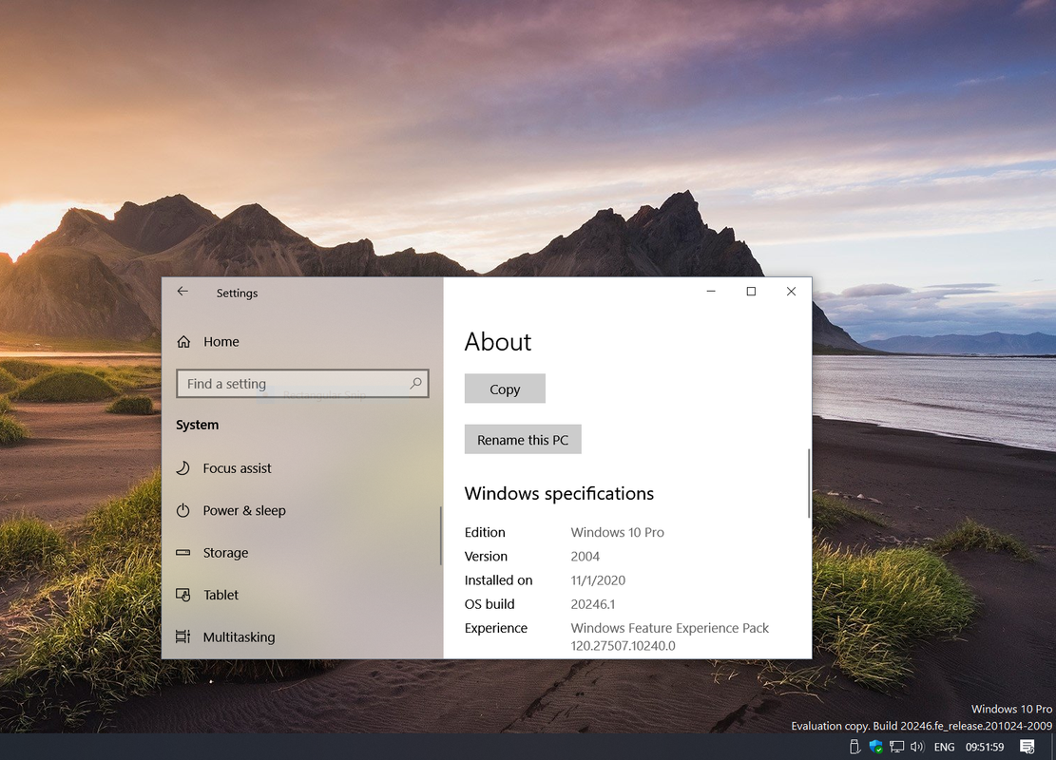The image size is (1056, 760).
Task: Click the search magnifier icon
Action: [415, 383]
